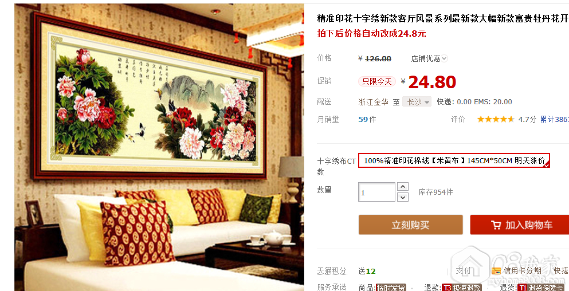Image resolution: width=569 pixels, height=291 pixels.
Task: Open the 长沙 destination city dropdown
Action: click(417, 102)
